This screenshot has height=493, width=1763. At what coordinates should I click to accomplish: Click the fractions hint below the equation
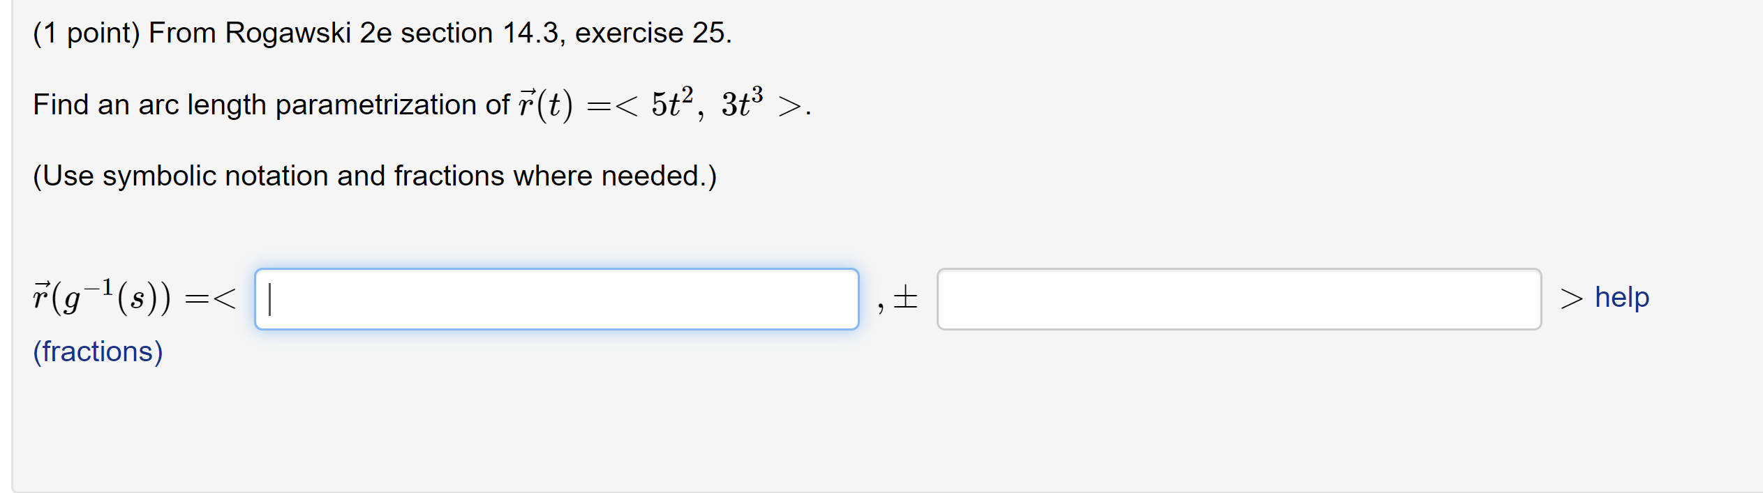click(x=98, y=351)
